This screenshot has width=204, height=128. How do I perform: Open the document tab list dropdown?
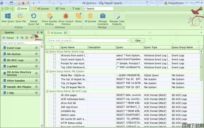pyautogui.click(x=201, y=33)
